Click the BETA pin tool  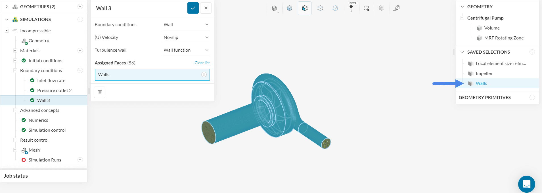tap(351, 8)
